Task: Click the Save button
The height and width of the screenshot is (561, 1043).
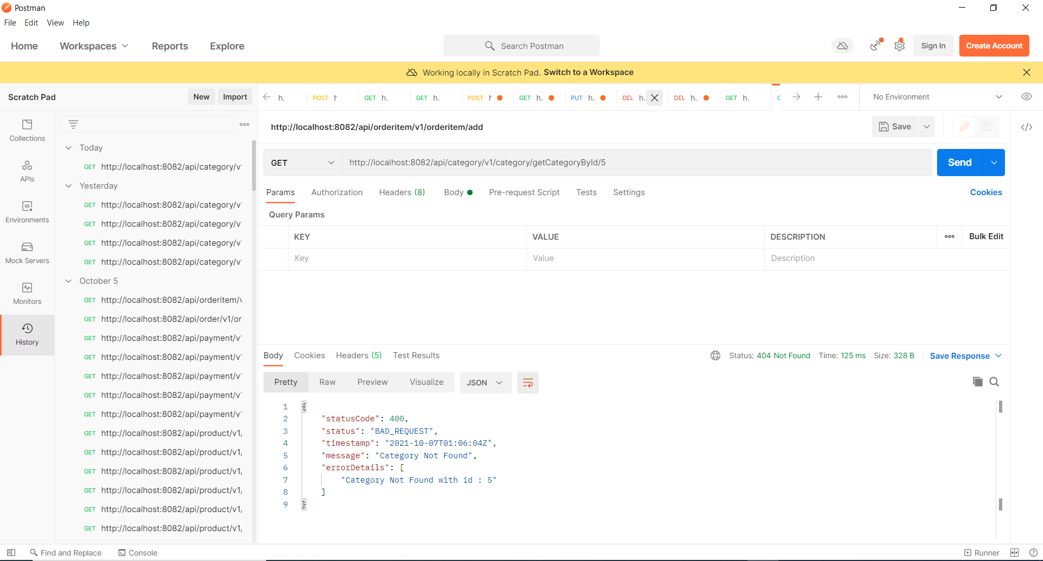Action: [x=895, y=127]
